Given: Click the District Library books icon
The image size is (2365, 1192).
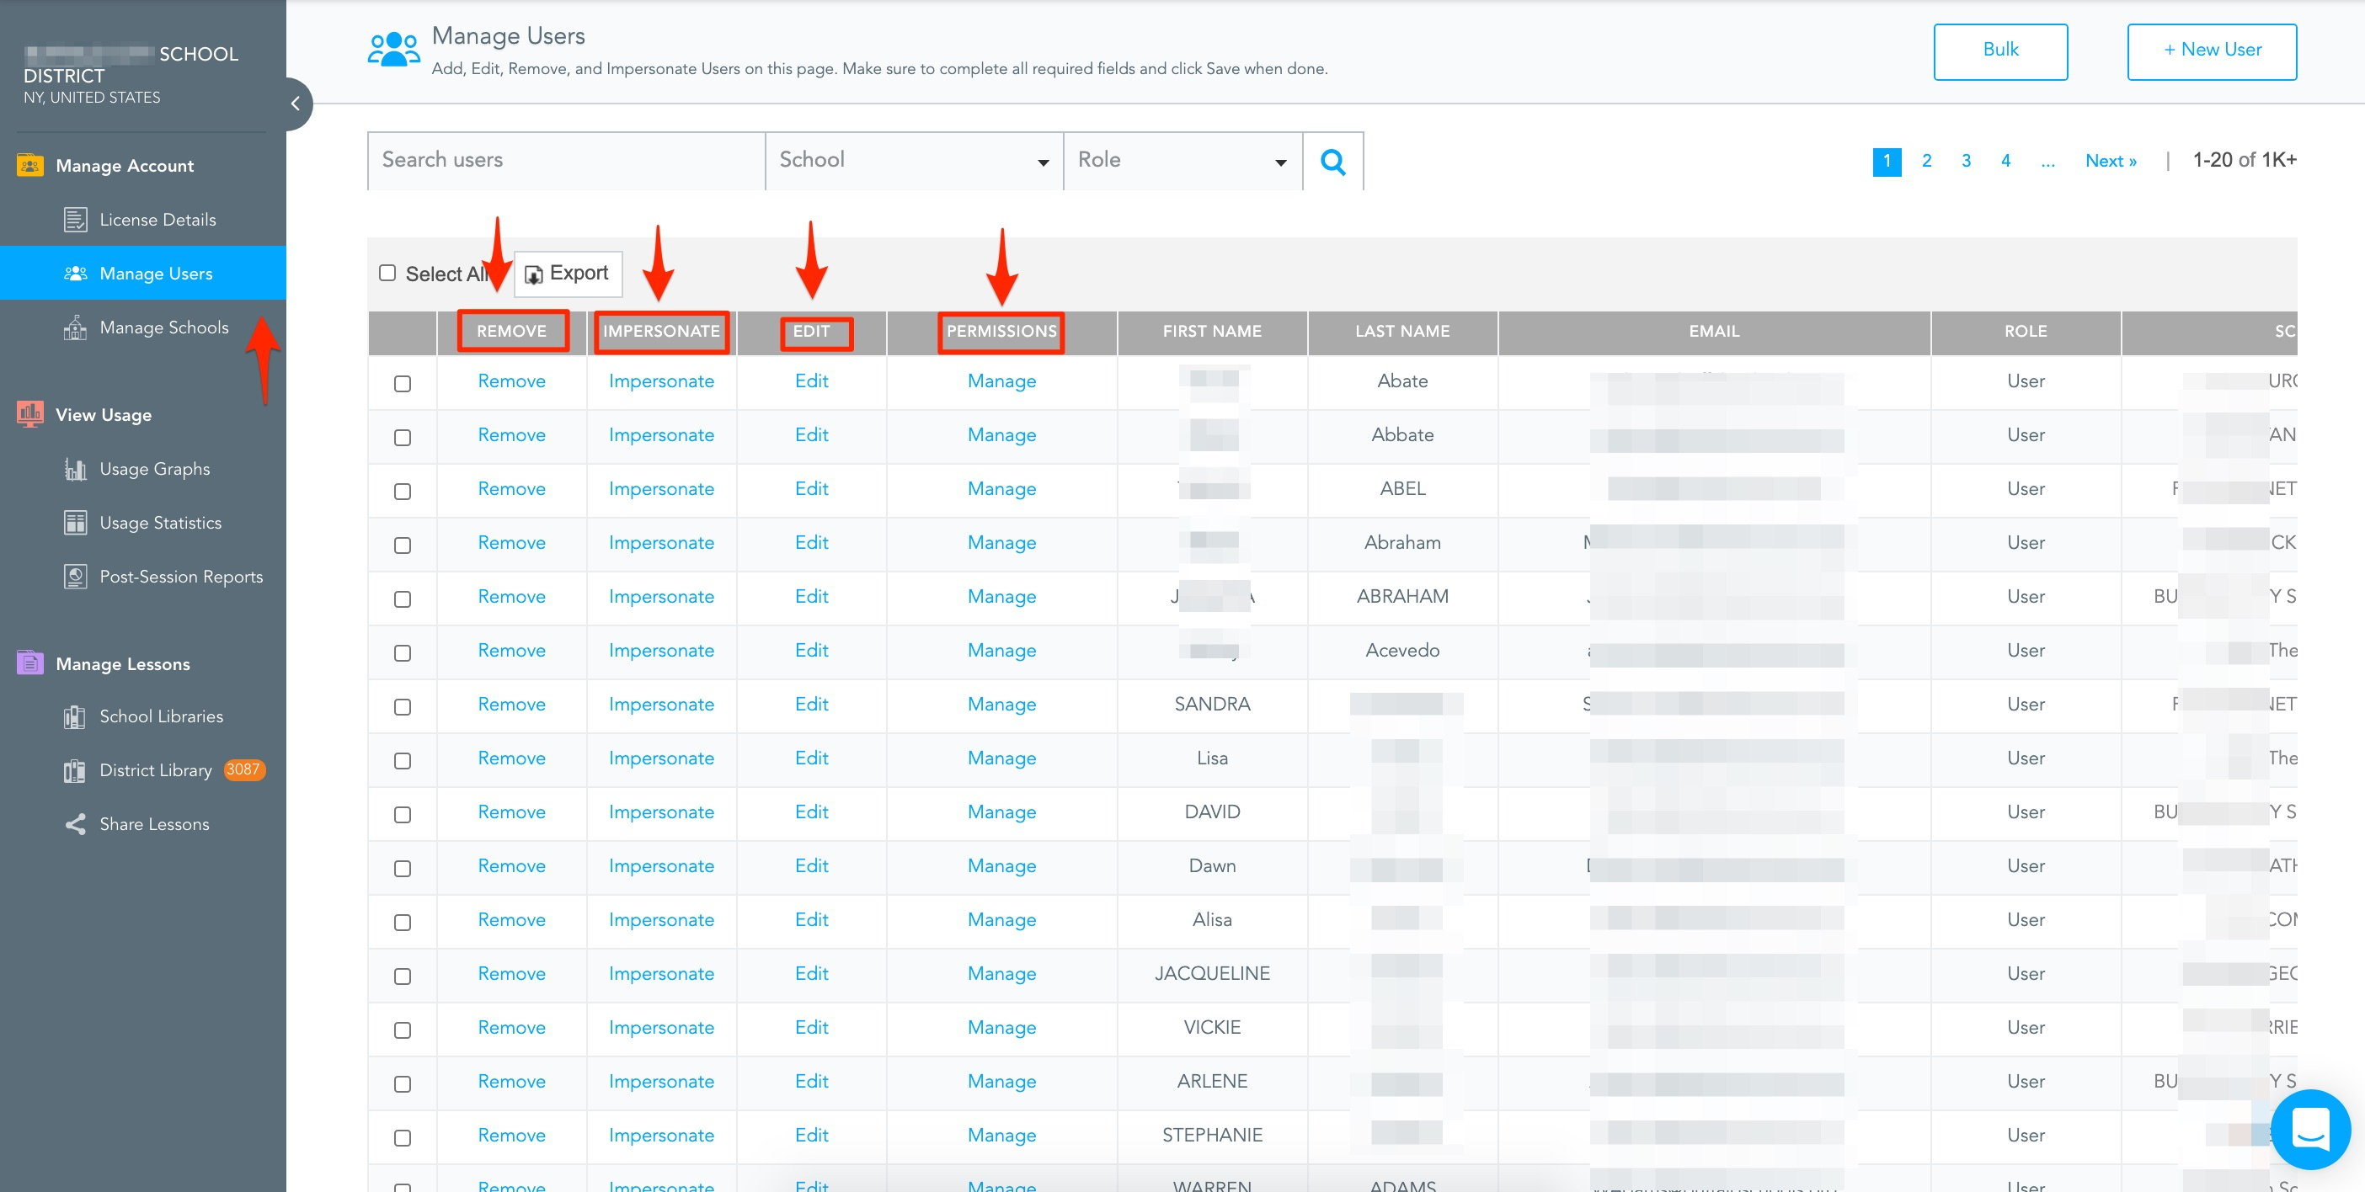Looking at the screenshot, I should pyautogui.click(x=75, y=771).
